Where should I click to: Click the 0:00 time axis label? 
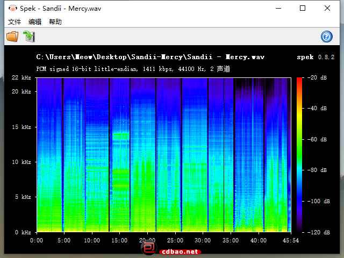pyautogui.click(x=37, y=240)
